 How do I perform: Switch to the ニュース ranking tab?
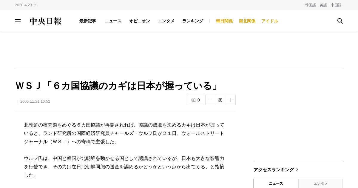pyautogui.click(x=276, y=184)
